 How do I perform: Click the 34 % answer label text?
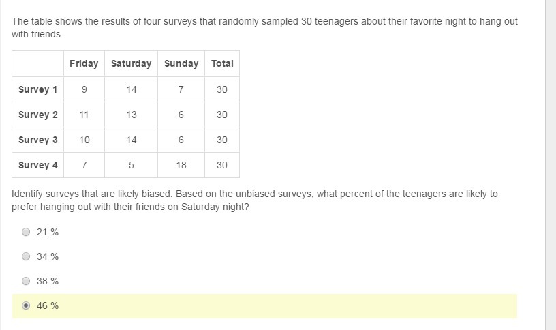coord(48,256)
